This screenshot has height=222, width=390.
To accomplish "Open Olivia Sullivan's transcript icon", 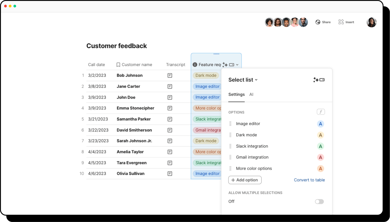I will (170, 174).
